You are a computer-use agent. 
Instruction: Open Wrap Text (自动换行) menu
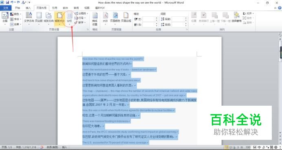(x=204, y=19)
